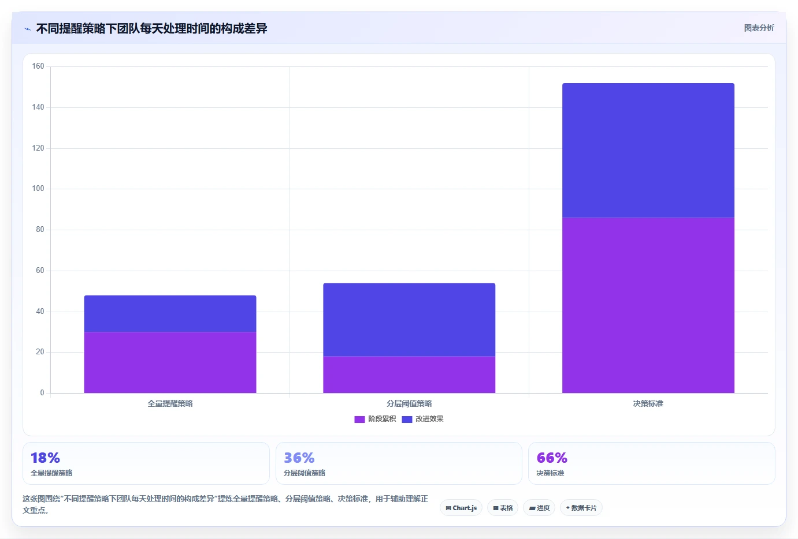Image resolution: width=798 pixels, height=539 pixels.
Task: Click the y-axis value 0
Action: pyautogui.click(x=42, y=393)
